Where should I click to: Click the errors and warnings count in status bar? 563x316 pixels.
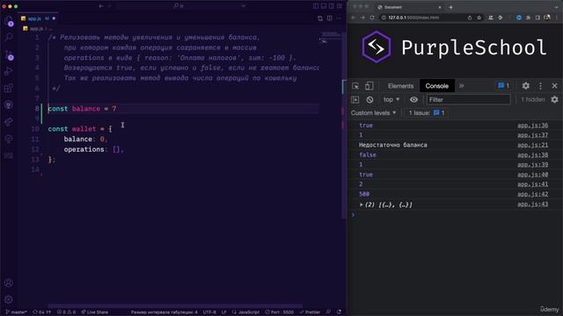pos(67,312)
